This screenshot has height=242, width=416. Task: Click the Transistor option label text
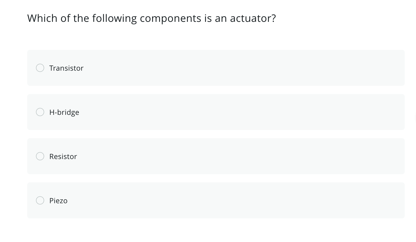point(66,68)
